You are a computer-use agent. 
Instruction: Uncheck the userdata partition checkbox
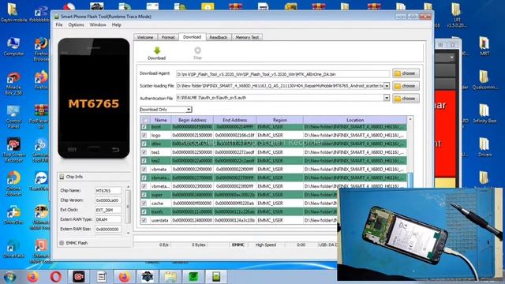click(x=144, y=220)
